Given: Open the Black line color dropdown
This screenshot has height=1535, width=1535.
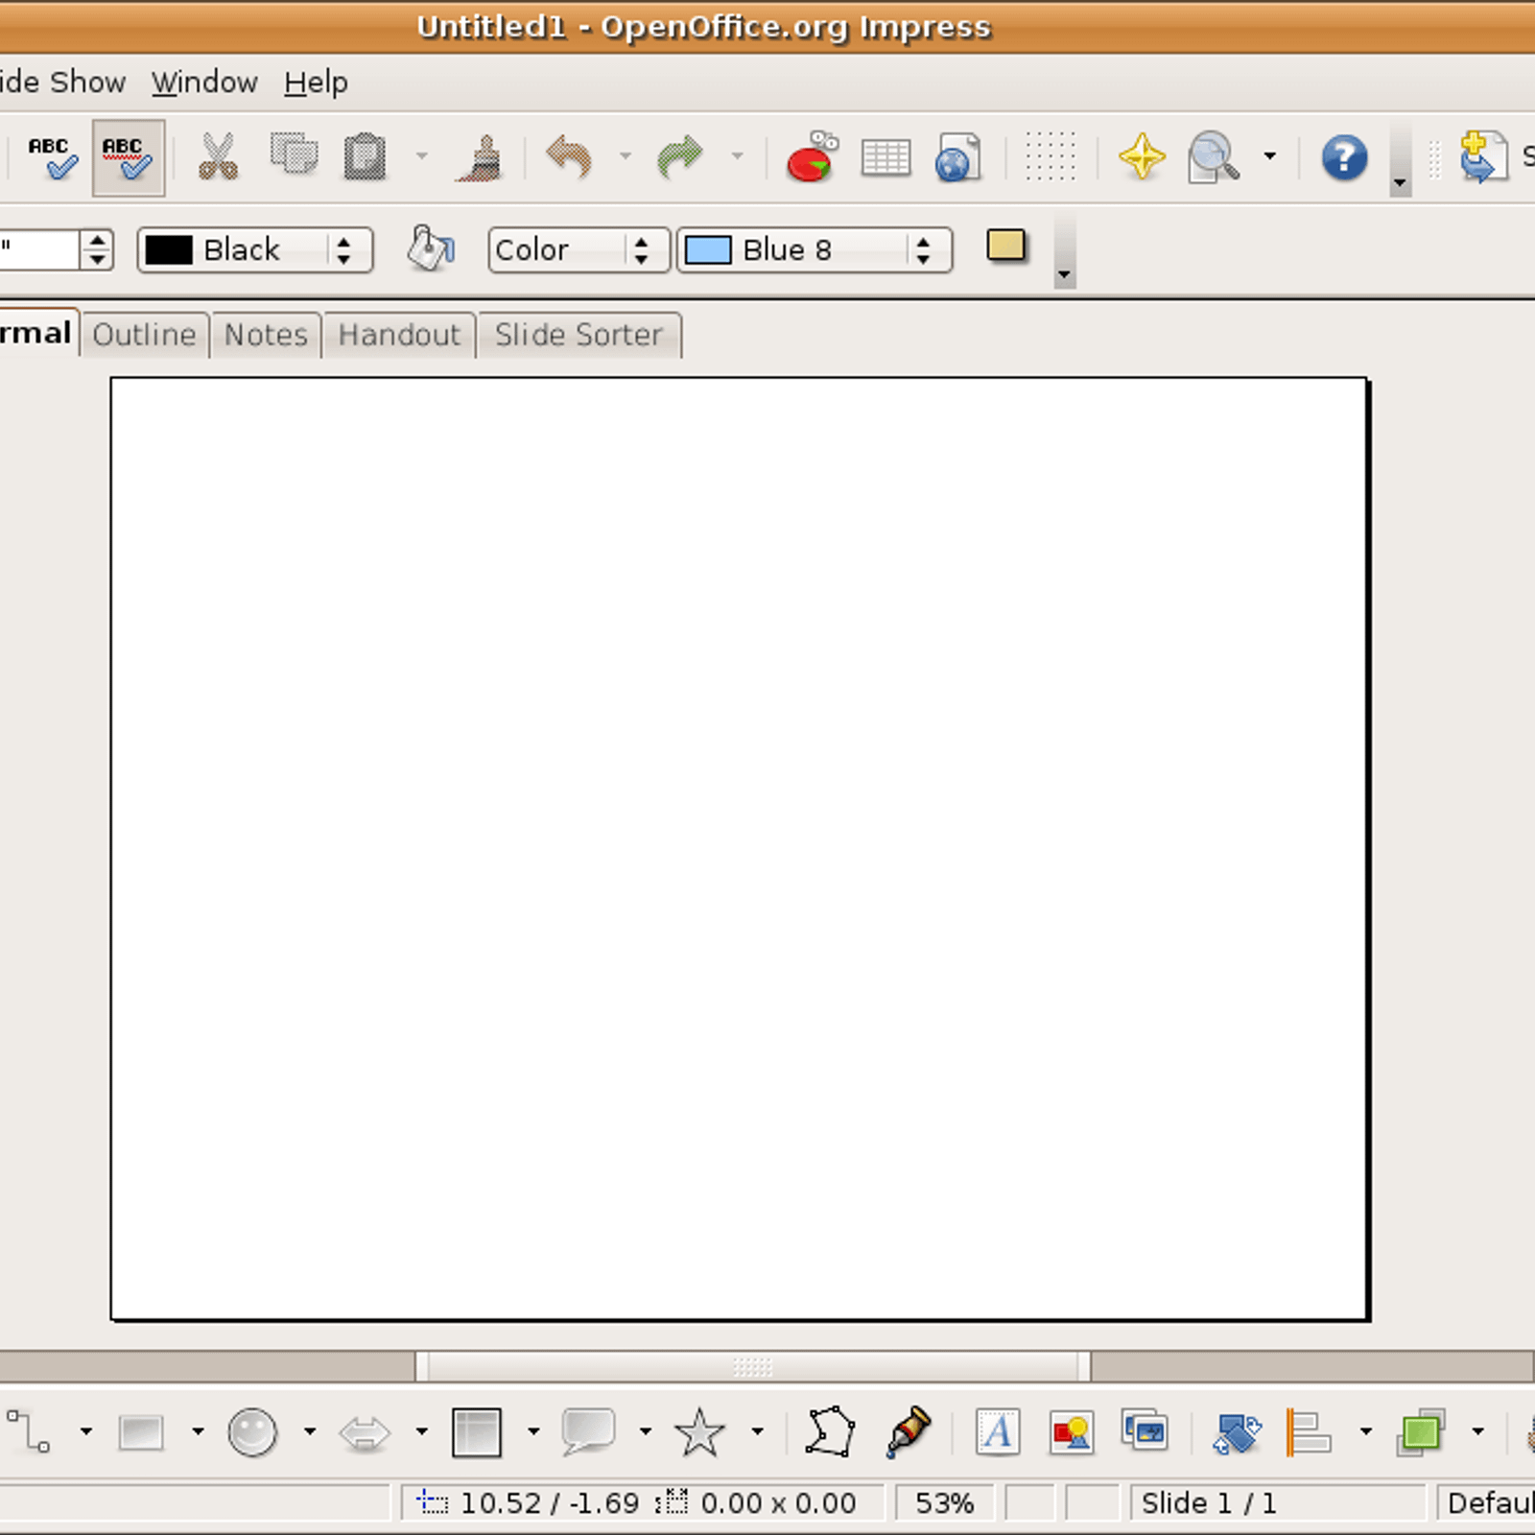Looking at the screenshot, I should point(255,249).
